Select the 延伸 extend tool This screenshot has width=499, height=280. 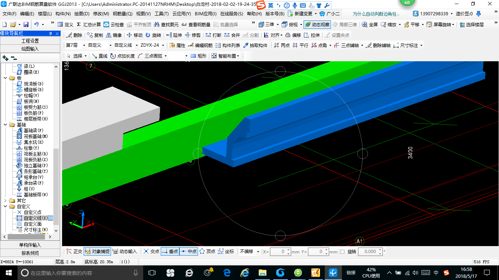click(174, 35)
